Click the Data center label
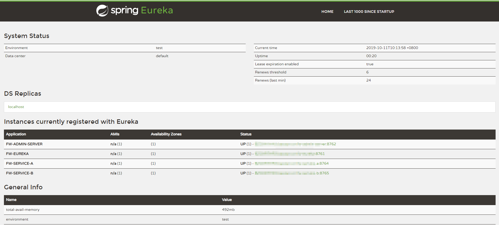This screenshot has width=499, height=225. pos(15,56)
